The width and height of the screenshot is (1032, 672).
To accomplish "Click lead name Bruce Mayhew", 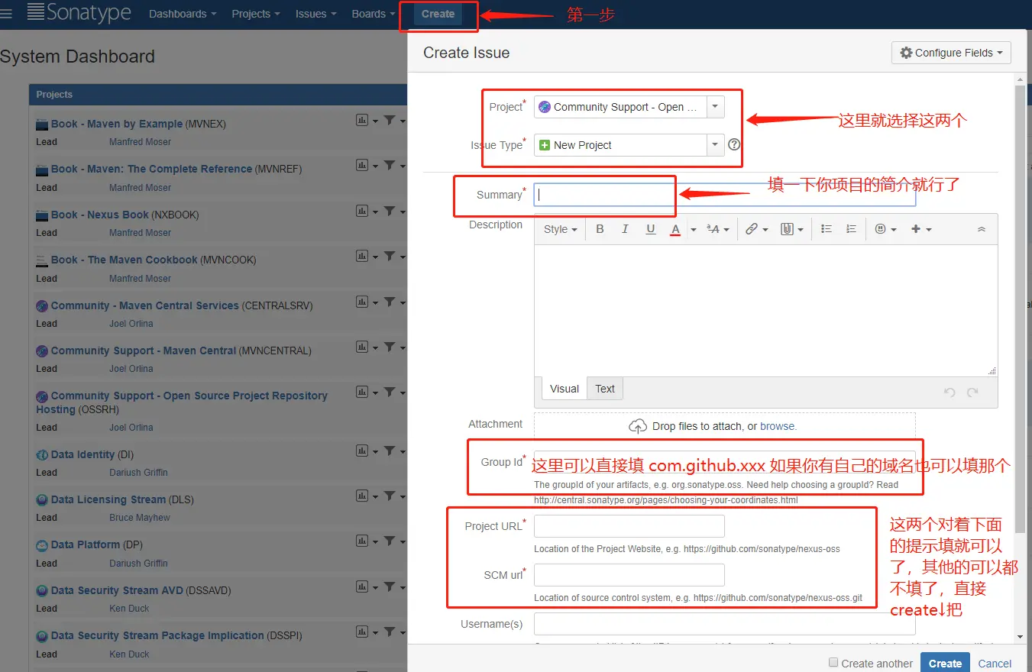I will [140, 518].
